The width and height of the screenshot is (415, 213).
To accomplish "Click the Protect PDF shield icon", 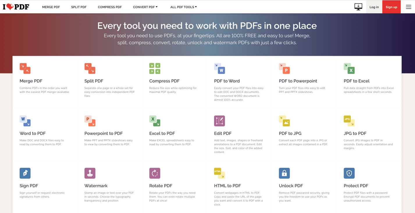I will (349, 173).
